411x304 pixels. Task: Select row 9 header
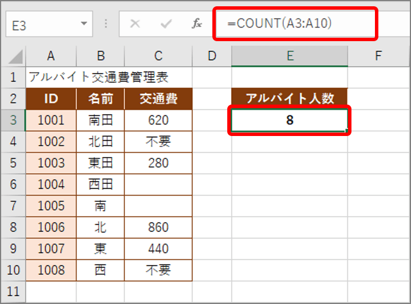[x=13, y=249]
